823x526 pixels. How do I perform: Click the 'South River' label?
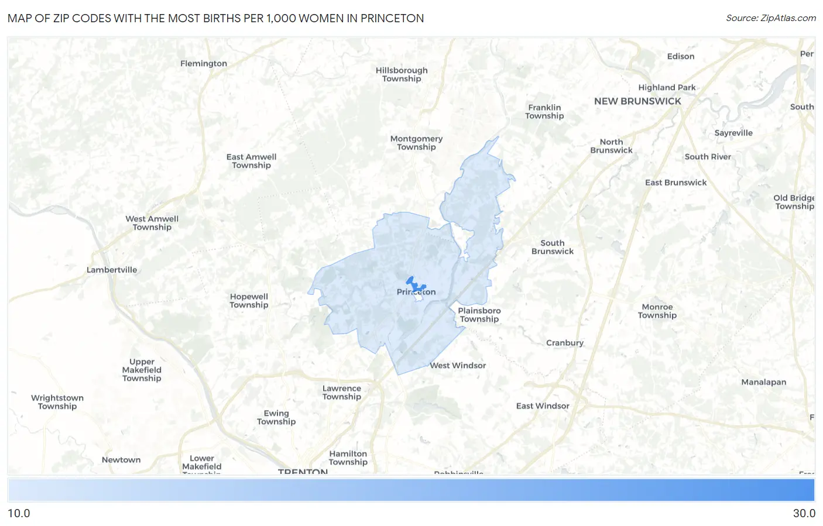pos(708,157)
